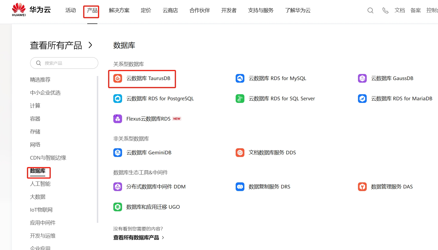Viewport: 438px width, 250px height.
Task: Open the 活动 menu
Action: pyautogui.click(x=70, y=10)
